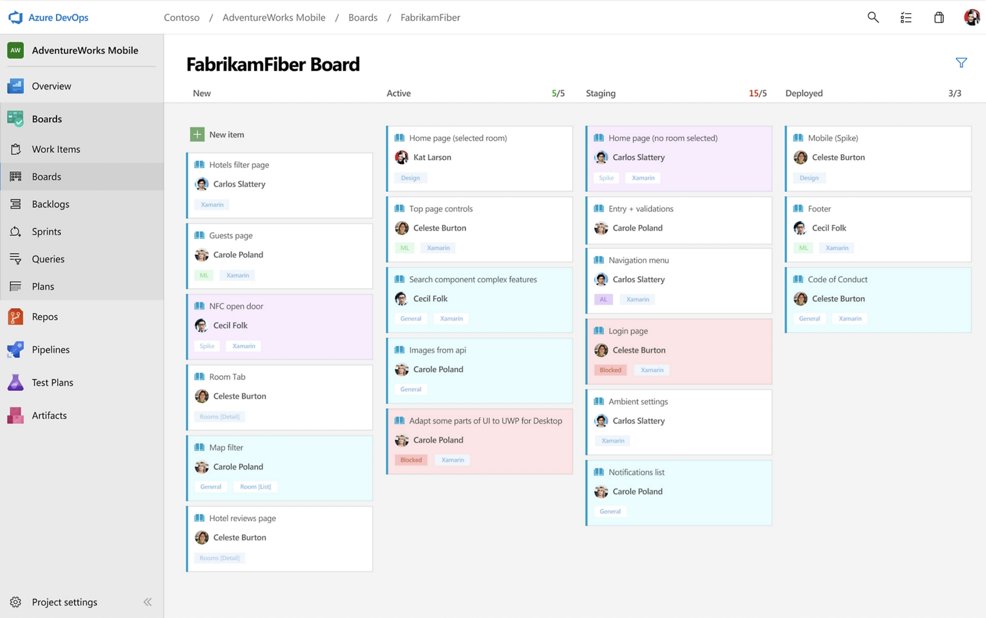This screenshot has width=986, height=618.
Task: Collapse the sidebar with double chevron
Action: pos(148,602)
